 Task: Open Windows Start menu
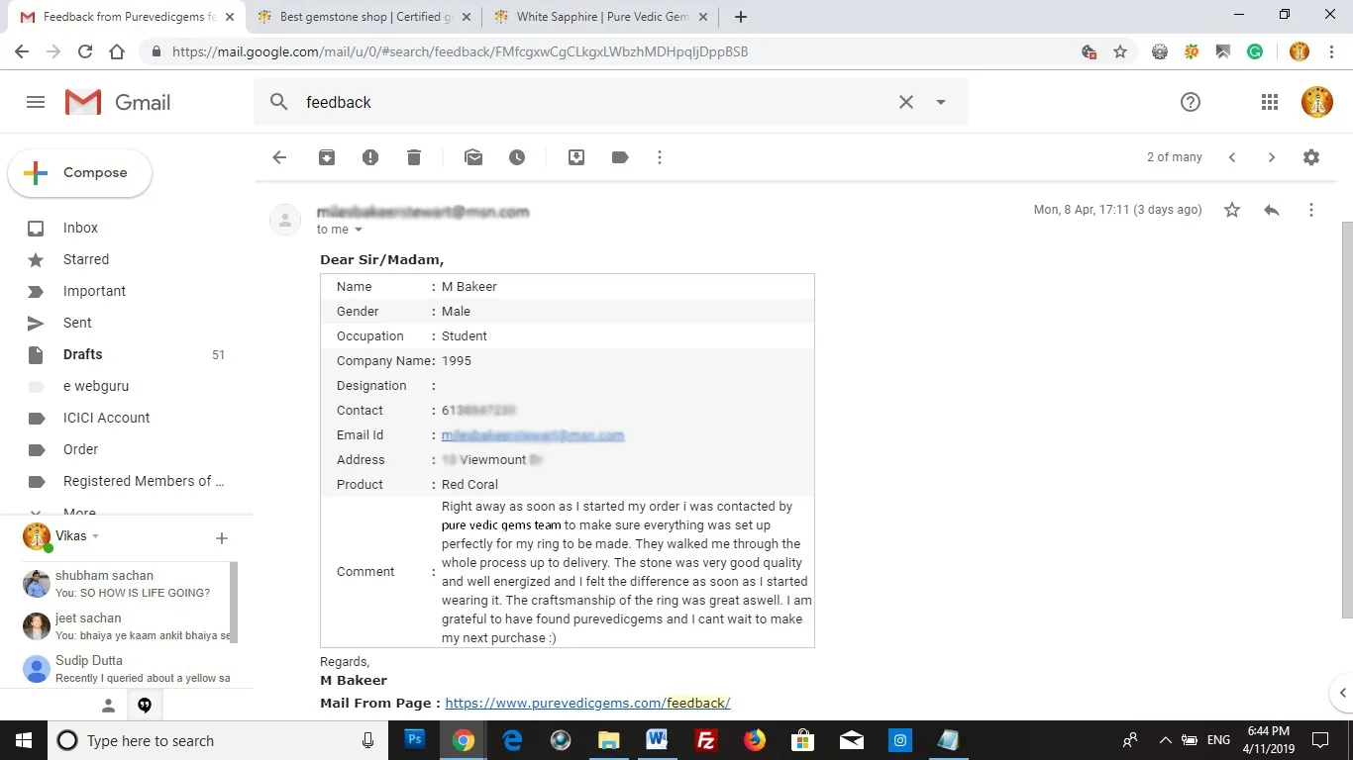24,740
